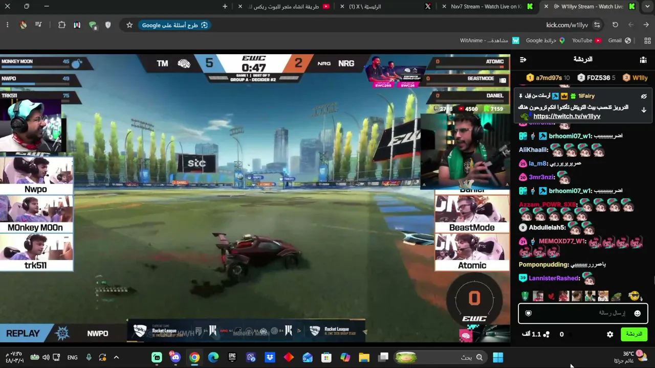Open the apps grid in bookmarks bar
The width and height of the screenshot is (655, 368).
point(647,40)
